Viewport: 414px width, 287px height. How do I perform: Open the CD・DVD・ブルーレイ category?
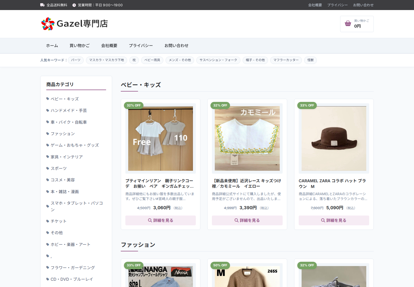(x=72, y=279)
